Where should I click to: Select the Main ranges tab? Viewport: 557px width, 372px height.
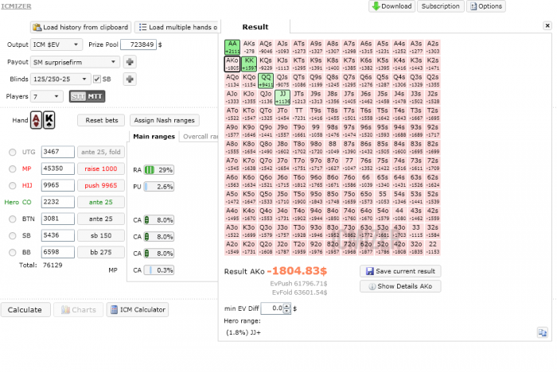(x=154, y=136)
